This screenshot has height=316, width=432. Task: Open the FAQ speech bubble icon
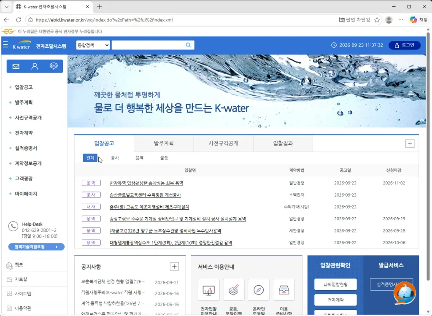[x=54, y=66]
